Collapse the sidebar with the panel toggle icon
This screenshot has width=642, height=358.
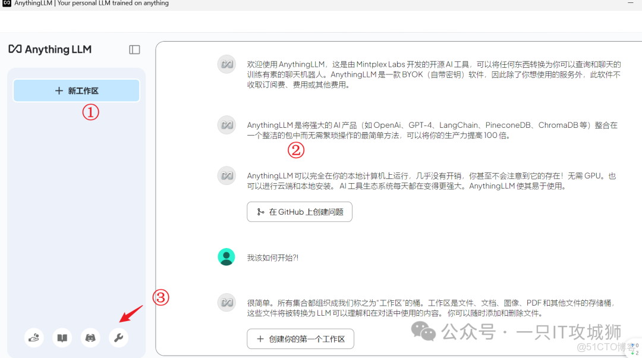coord(134,49)
